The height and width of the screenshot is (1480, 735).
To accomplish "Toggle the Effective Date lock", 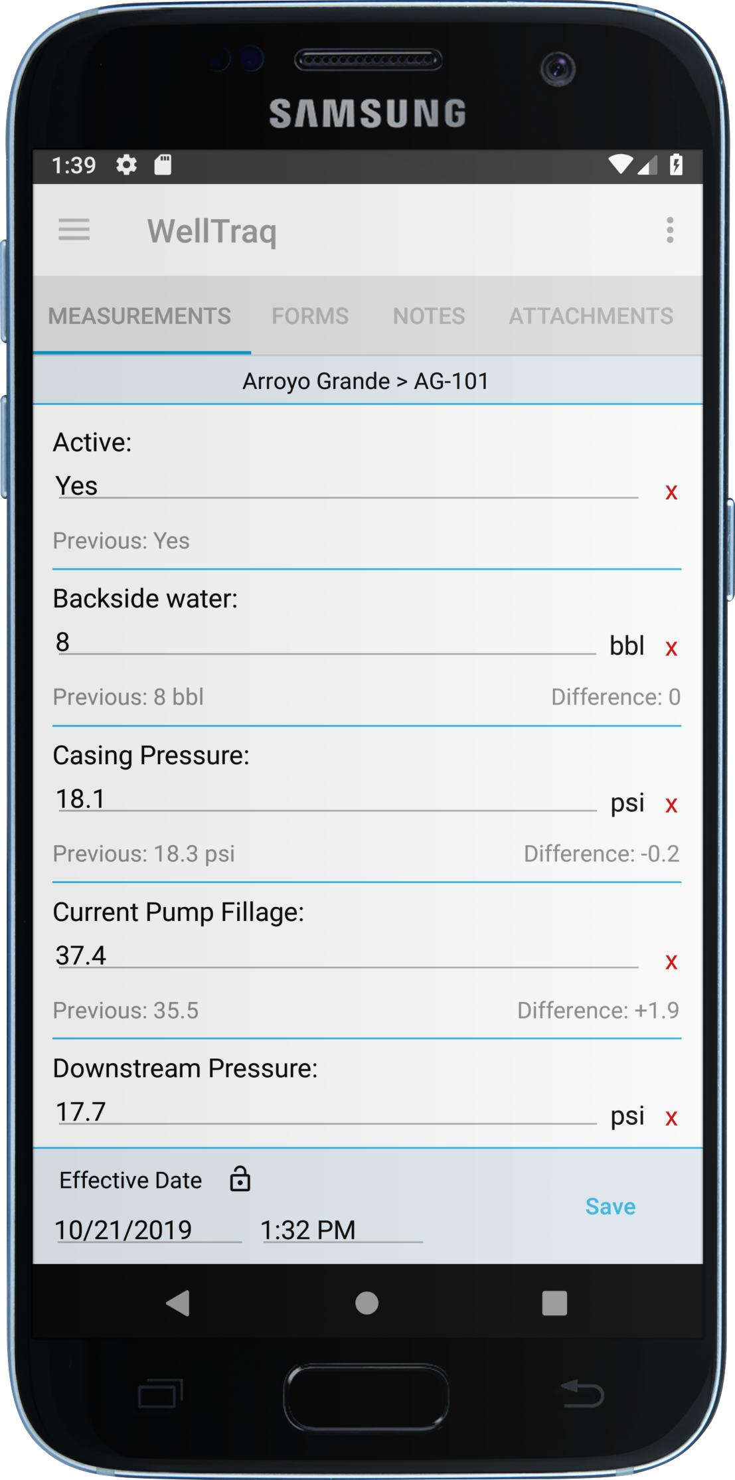I will coord(240,1179).
